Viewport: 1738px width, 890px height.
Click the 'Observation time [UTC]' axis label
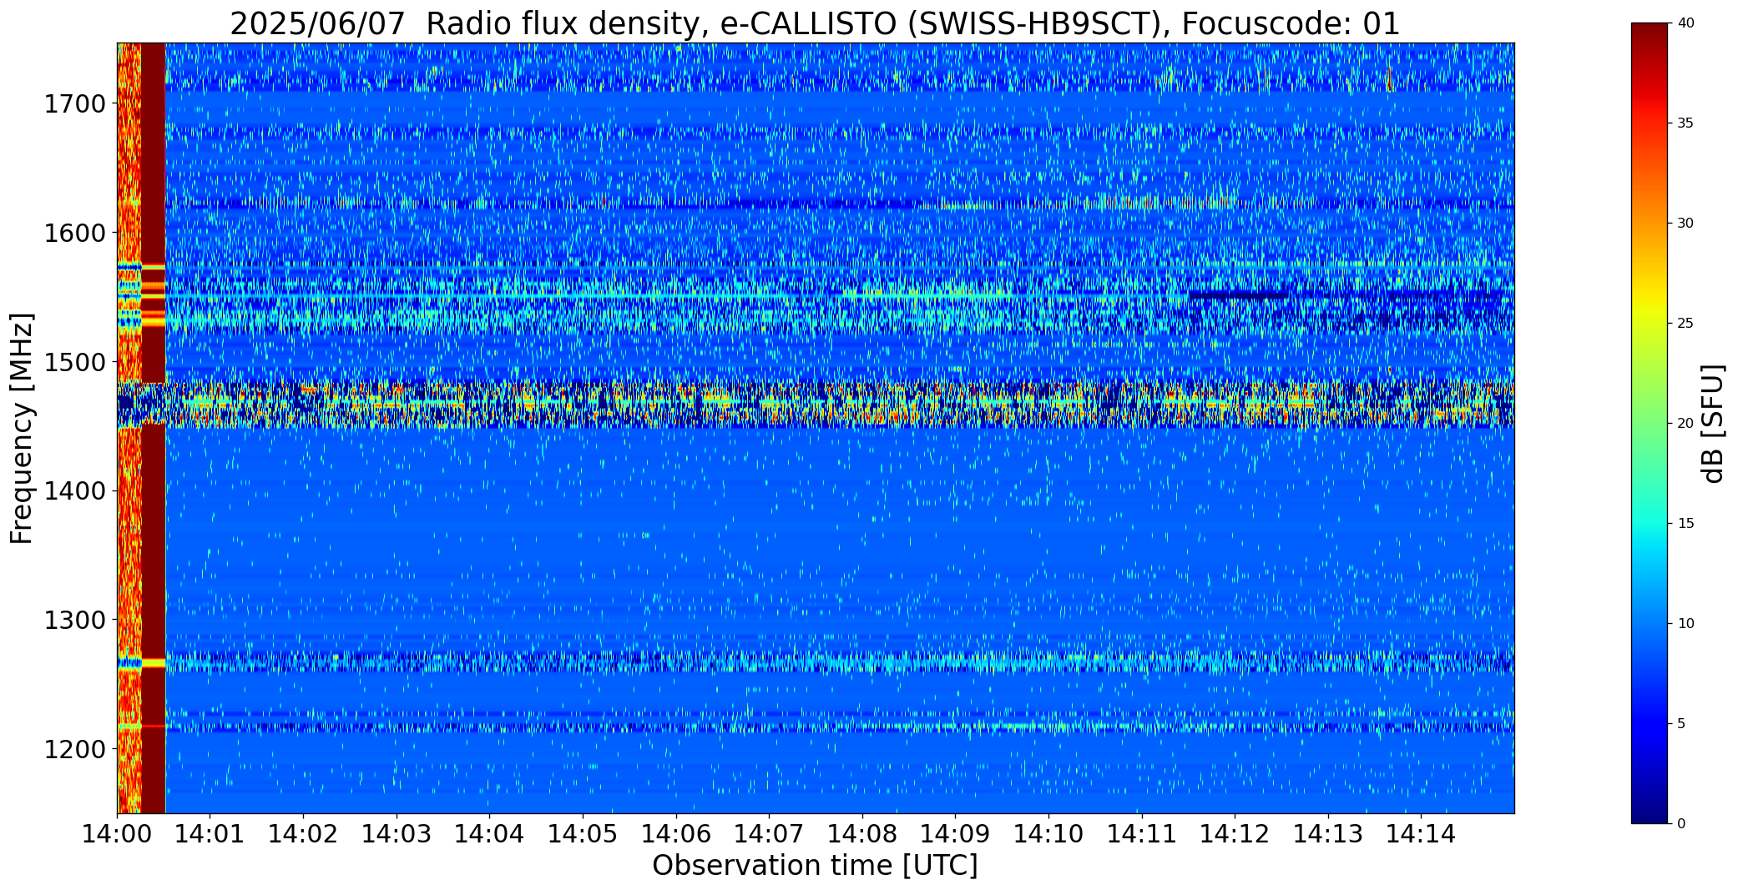[815, 866]
